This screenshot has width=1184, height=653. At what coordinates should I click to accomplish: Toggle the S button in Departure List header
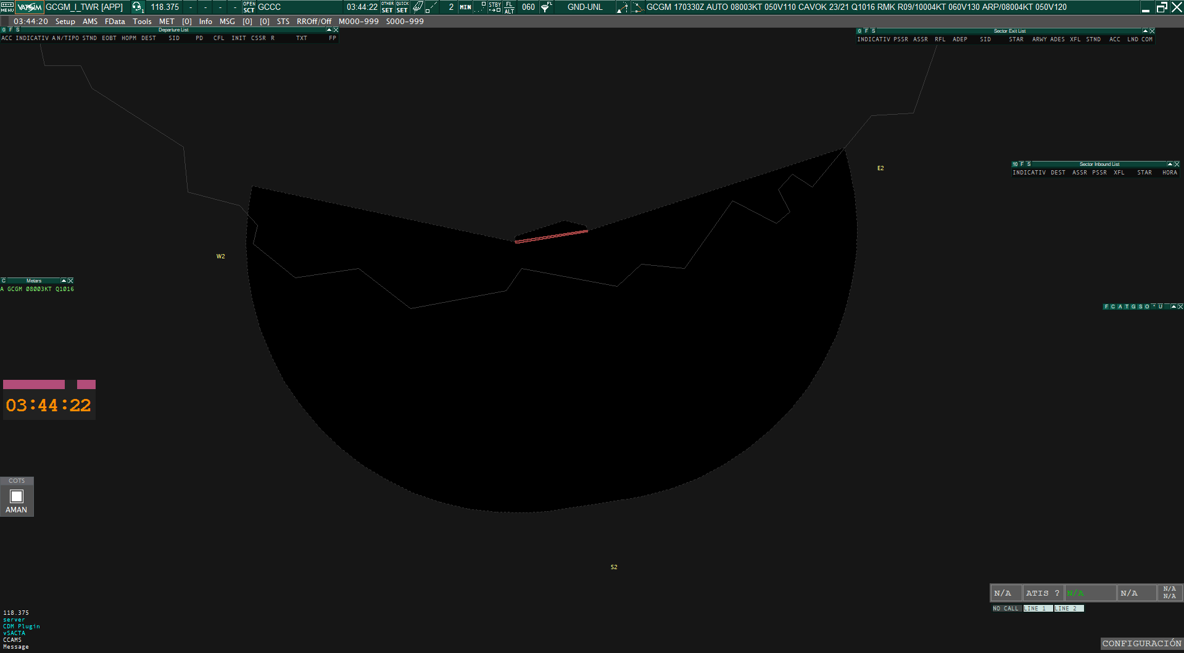tap(17, 30)
